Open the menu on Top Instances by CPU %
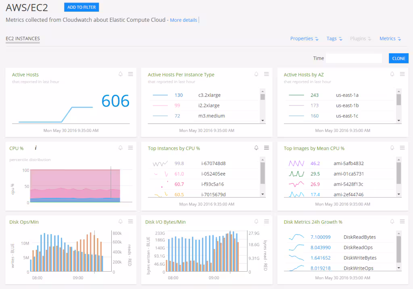 click(266, 148)
